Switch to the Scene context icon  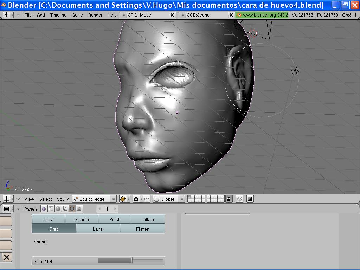point(79,209)
